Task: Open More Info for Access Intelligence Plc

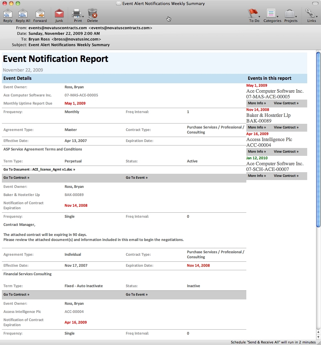Action: click(257, 151)
